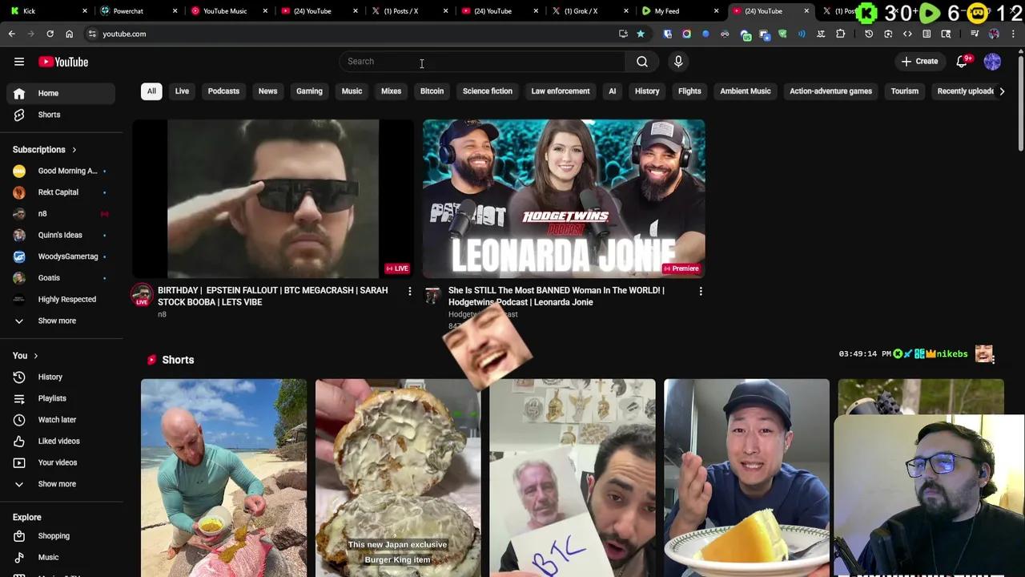
Task: Open the BIRTHDAY EPSTEIN FALLOUT live video thumbnail
Action: click(x=273, y=199)
